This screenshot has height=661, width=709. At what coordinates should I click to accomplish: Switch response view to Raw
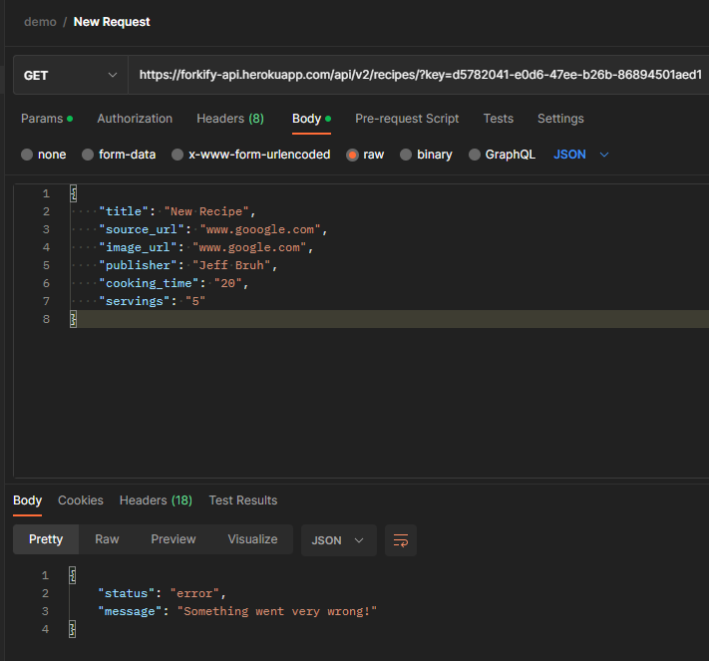coord(107,539)
